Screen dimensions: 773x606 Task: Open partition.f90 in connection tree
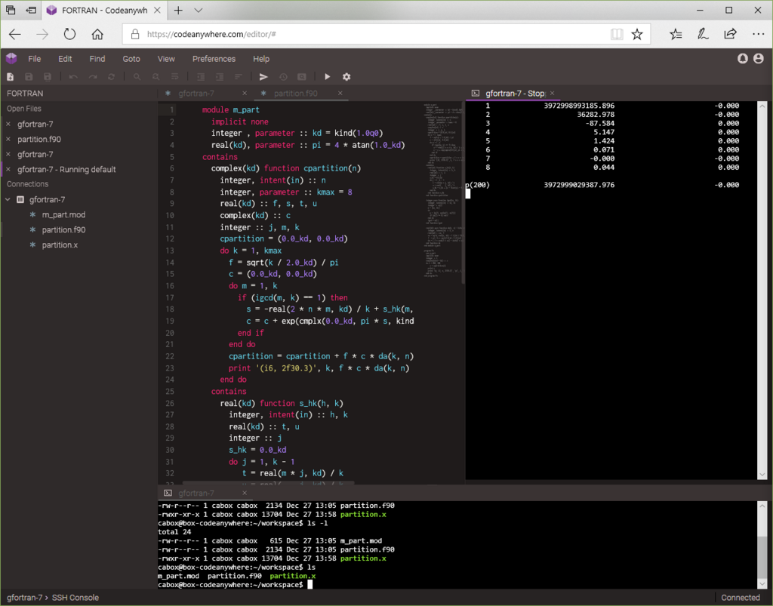pos(63,229)
